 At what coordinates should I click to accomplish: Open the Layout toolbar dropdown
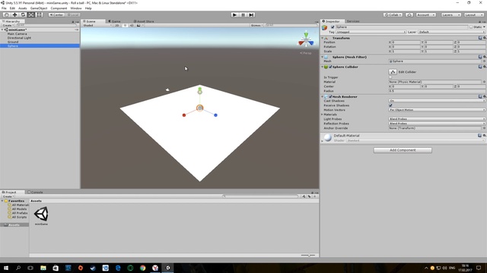pos(474,15)
